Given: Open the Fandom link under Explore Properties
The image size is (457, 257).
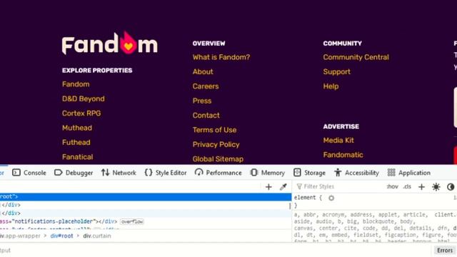Looking at the screenshot, I should (x=76, y=84).
